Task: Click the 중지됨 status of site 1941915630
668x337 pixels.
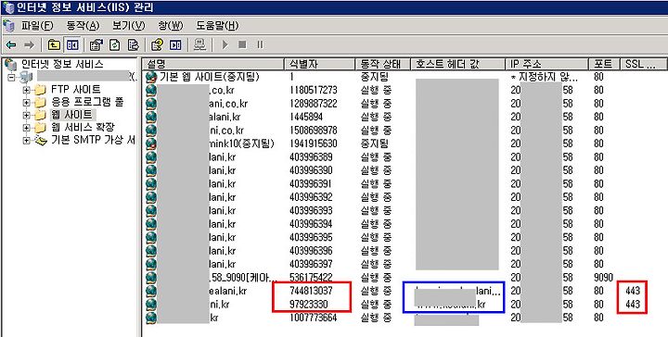Action: pyautogui.click(x=374, y=144)
